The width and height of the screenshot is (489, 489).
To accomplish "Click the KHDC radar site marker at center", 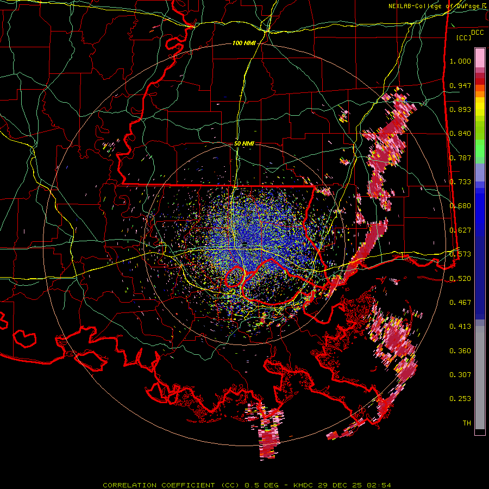I will coord(244,244).
